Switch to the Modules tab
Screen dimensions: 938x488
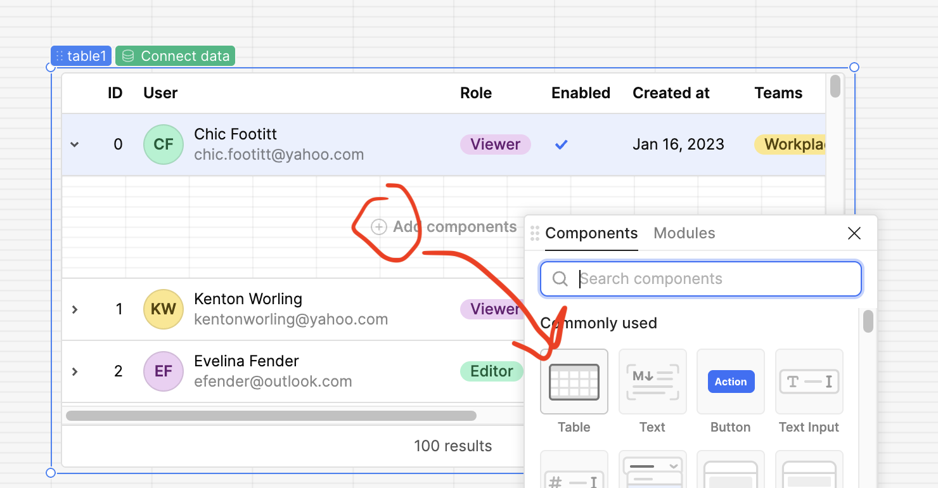(684, 233)
